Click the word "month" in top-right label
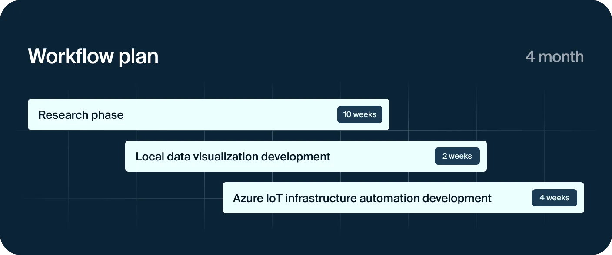This screenshot has height=255, width=612. (x=561, y=57)
